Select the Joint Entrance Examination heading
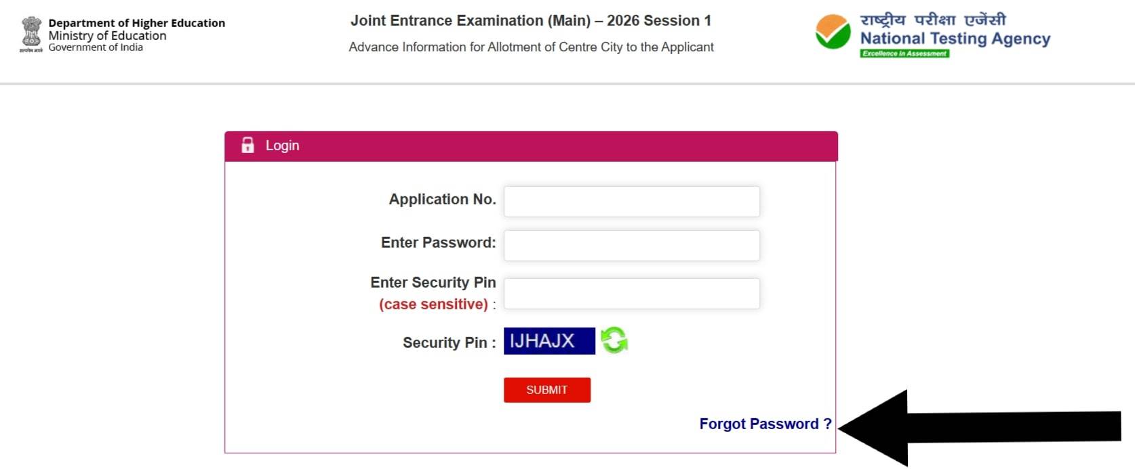Screen dimensions: 1135x469 [531, 20]
